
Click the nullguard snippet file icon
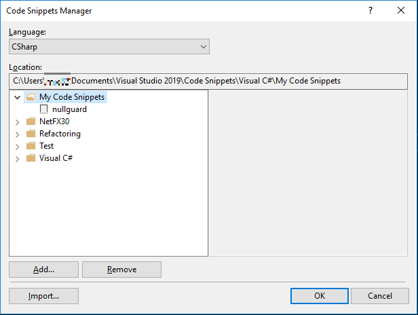coord(44,109)
